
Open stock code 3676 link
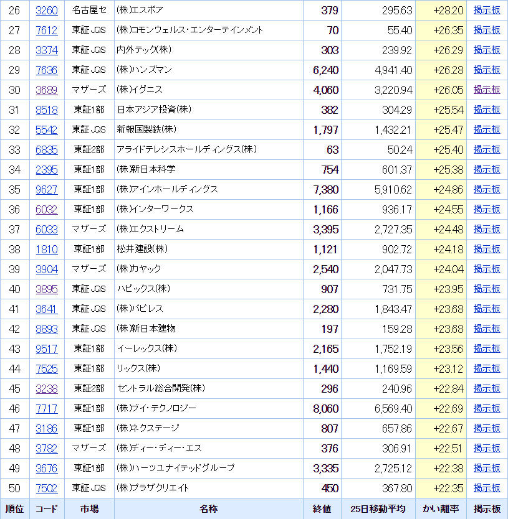pyautogui.click(x=47, y=469)
